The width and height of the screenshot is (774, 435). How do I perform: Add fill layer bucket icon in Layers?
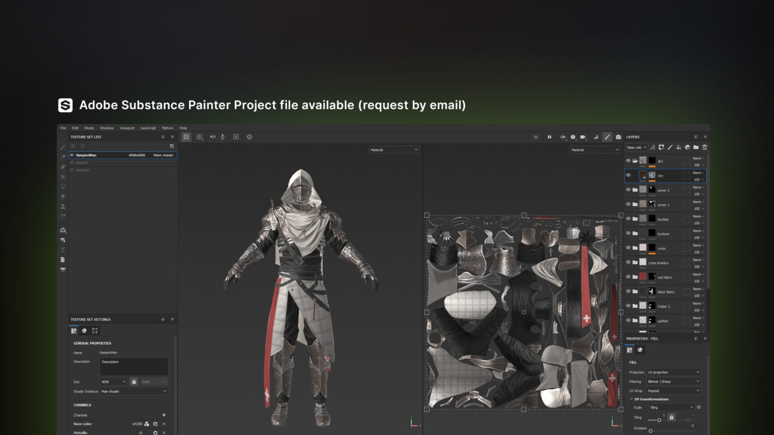(679, 148)
